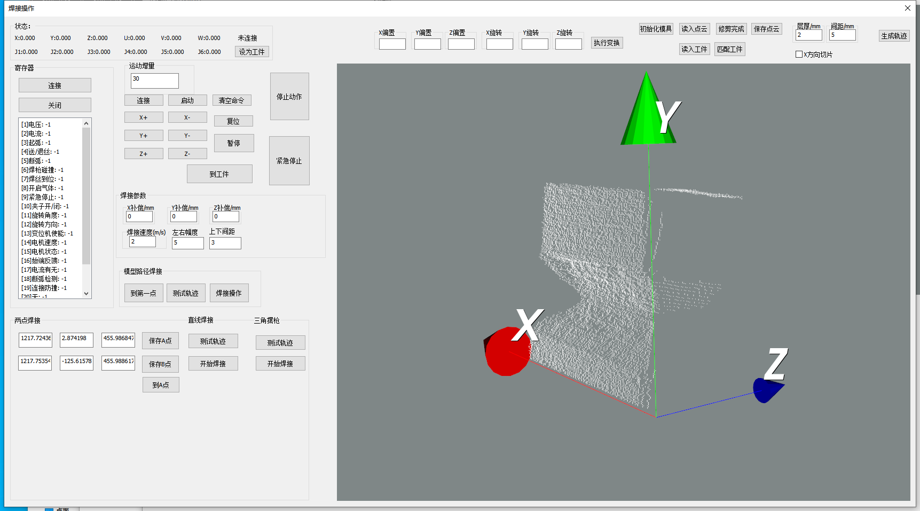The width and height of the screenshot is (920, 511).
Task: Click the red X axis cone
Action: (x=507, y=351)
